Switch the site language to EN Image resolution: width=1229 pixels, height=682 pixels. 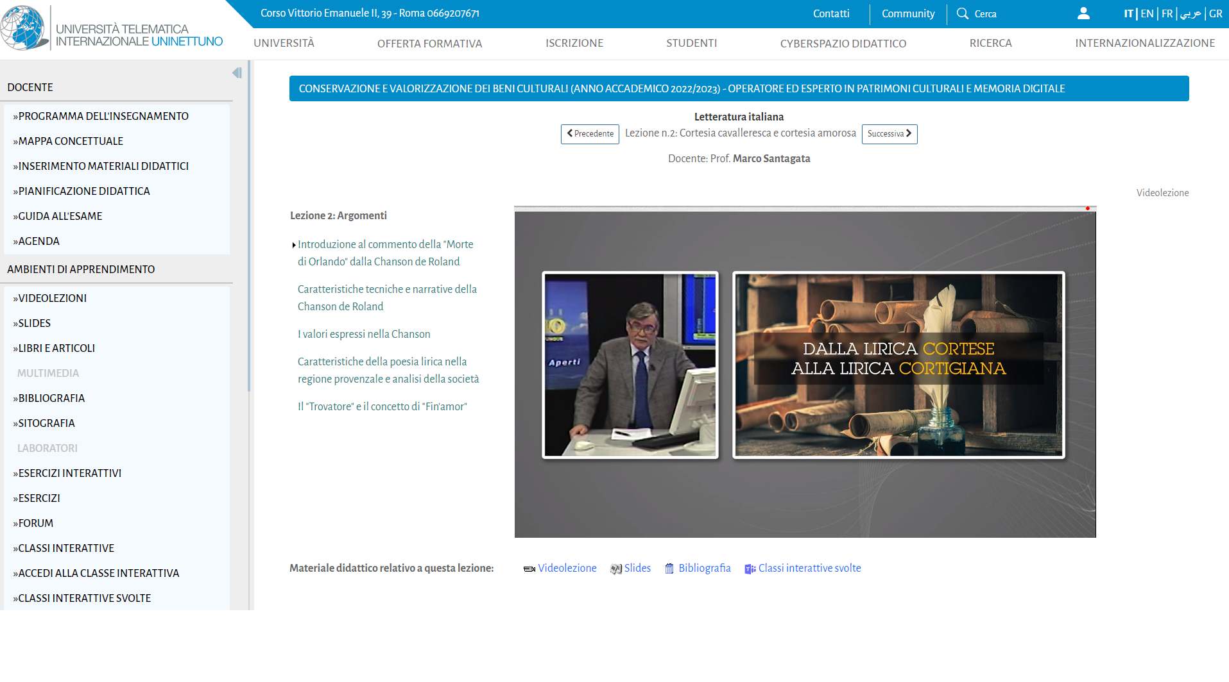[1147, 13]
